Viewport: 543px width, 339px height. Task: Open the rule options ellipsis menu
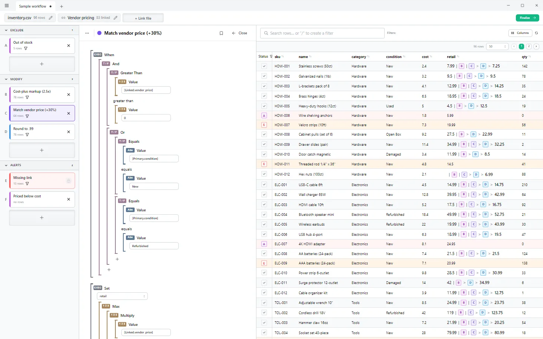pyautogui.click(x=87, y=33)
